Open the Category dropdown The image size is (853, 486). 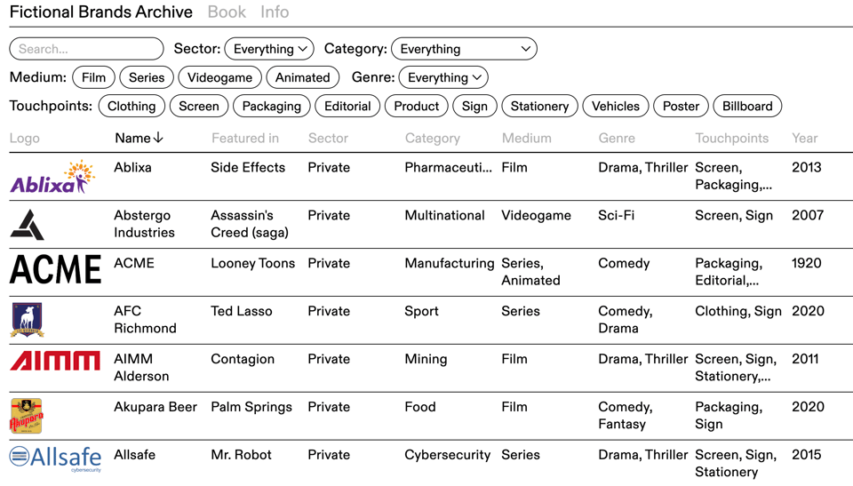[x=464, y=49]
